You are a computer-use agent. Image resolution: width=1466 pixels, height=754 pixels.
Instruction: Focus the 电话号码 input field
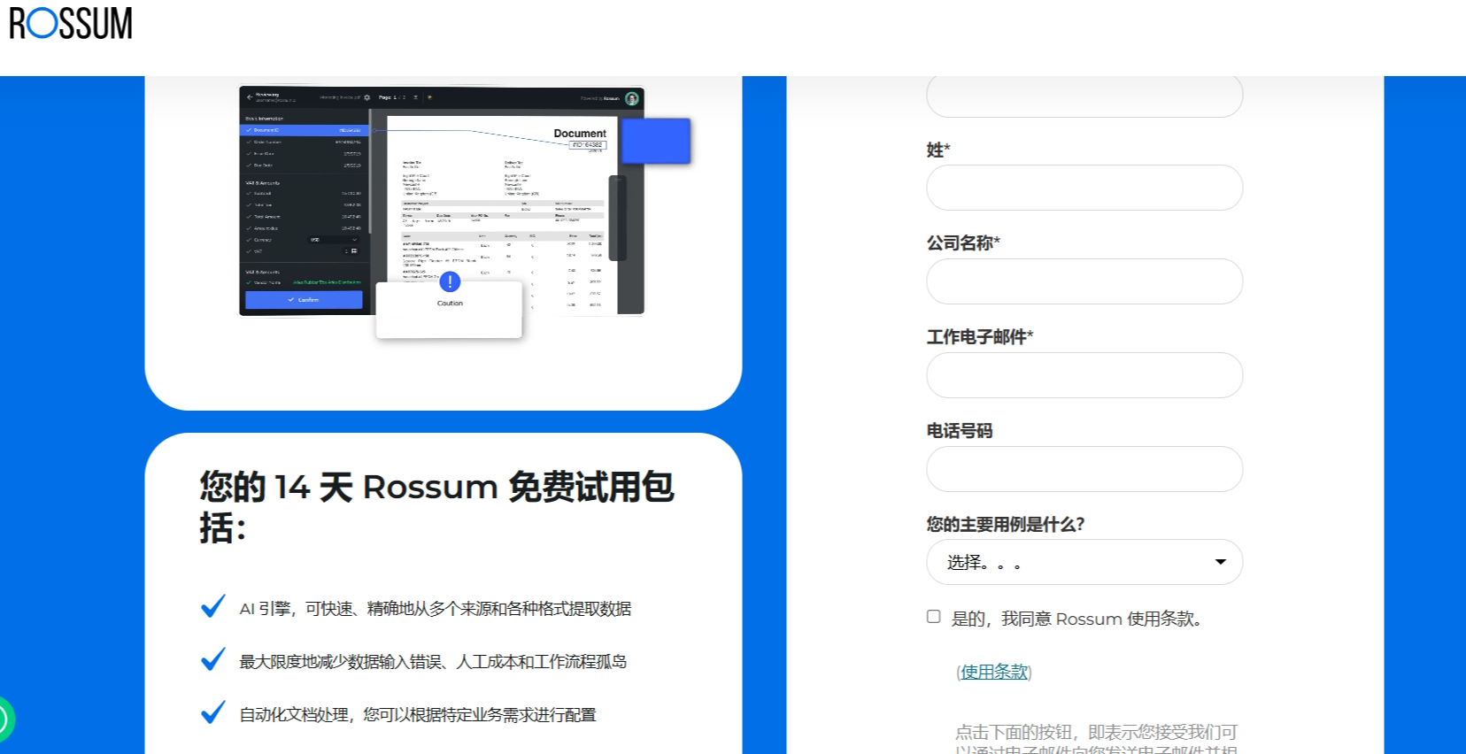tap(1084, 469)
